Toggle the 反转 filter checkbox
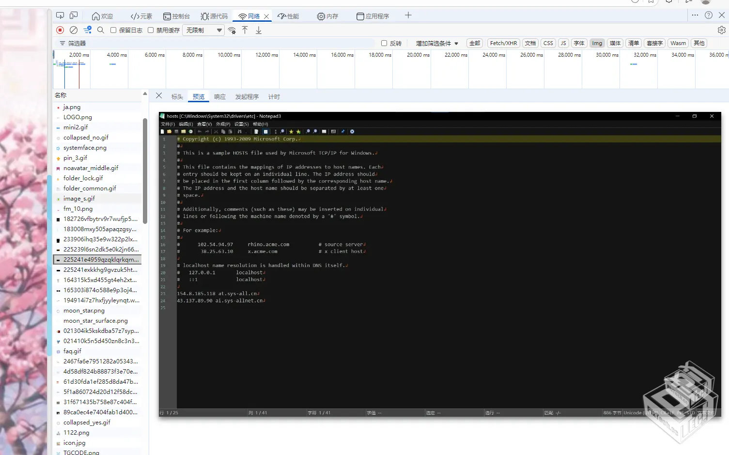The height and width of the screenshot is (455, 729). point(384,43)
